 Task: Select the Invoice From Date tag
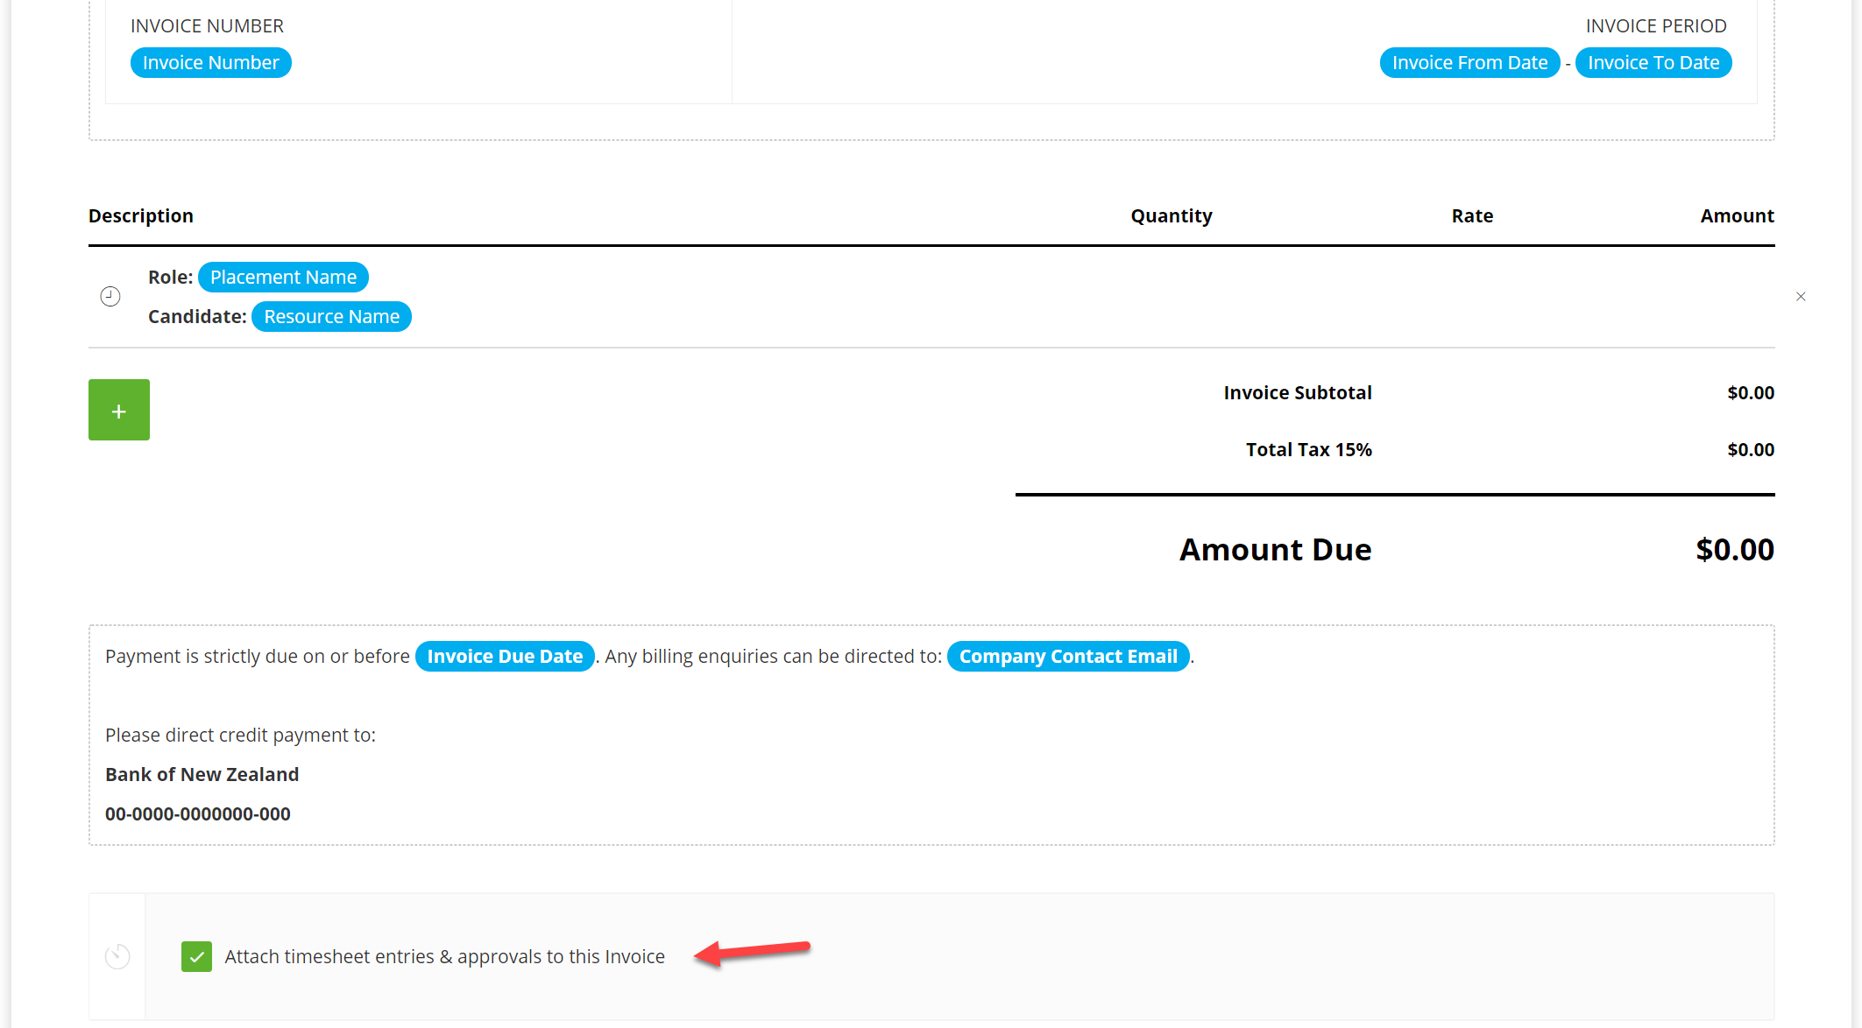click(1469, 63)
